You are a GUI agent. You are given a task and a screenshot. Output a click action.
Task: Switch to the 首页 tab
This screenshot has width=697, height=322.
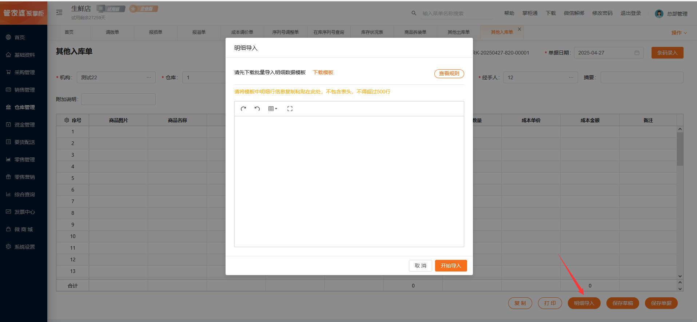point(69,32)
